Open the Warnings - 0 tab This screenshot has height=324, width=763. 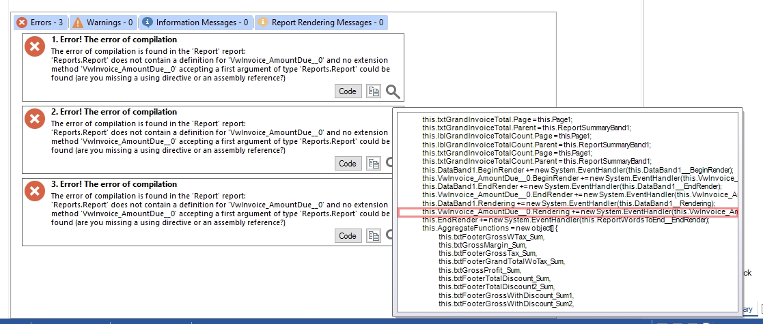tap(102, 23)
